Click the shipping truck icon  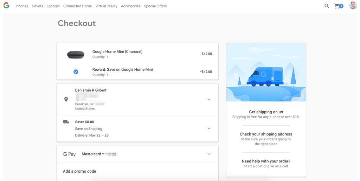click(x=66, y=122)
